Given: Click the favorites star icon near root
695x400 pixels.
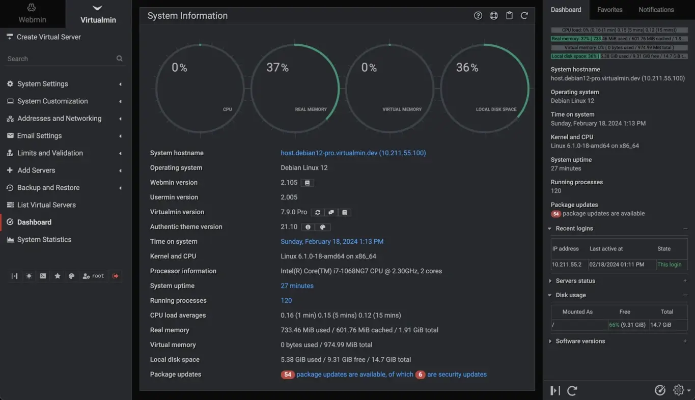Looking at the screenshot, I should click(x=58, y=275).
